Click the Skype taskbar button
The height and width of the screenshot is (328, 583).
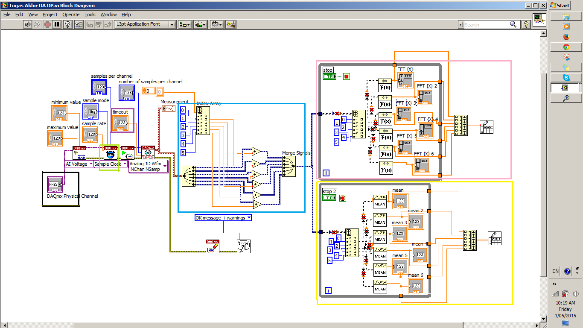[566, 77]
